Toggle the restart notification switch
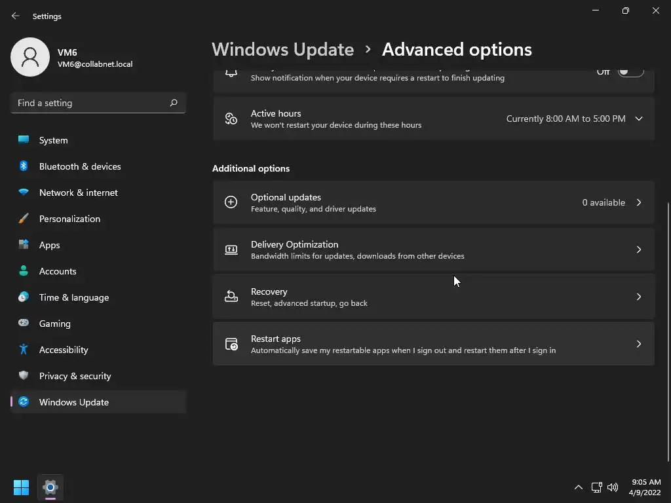The height and width of the screenshot is (503, 671). click(x=630, y=72)
